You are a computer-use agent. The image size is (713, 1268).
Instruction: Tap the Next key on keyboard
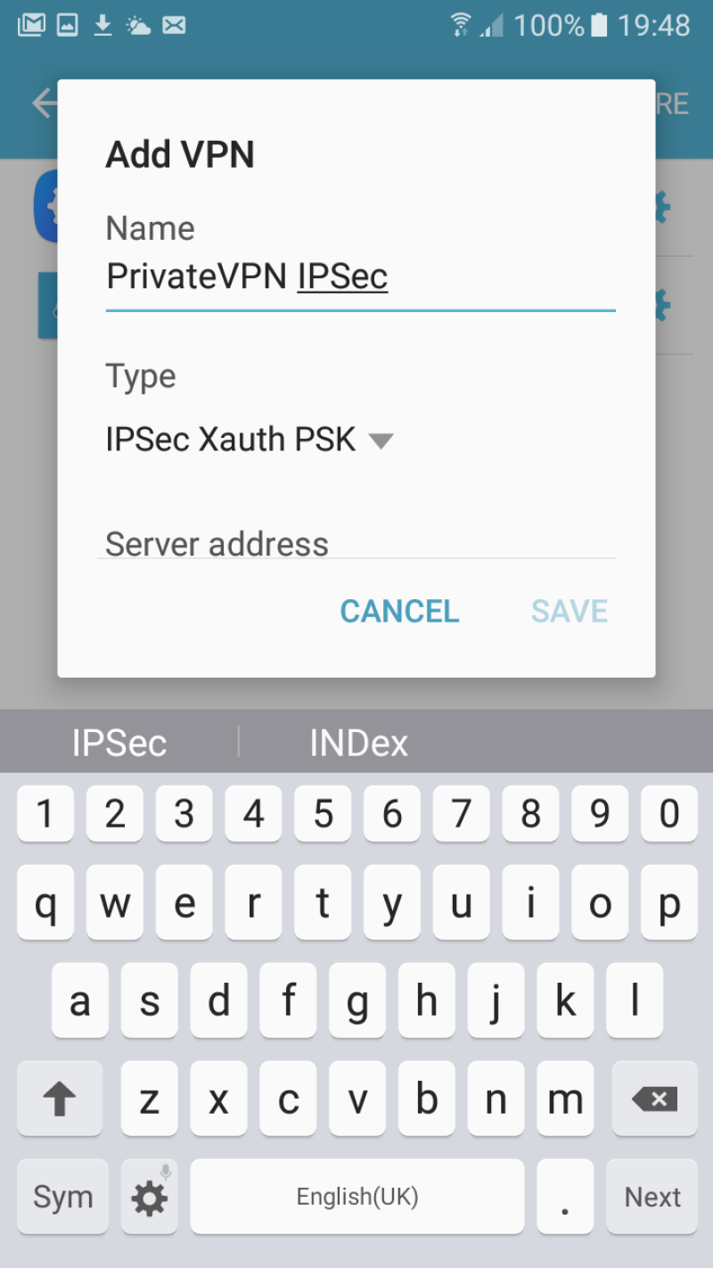coord(652,1197)
